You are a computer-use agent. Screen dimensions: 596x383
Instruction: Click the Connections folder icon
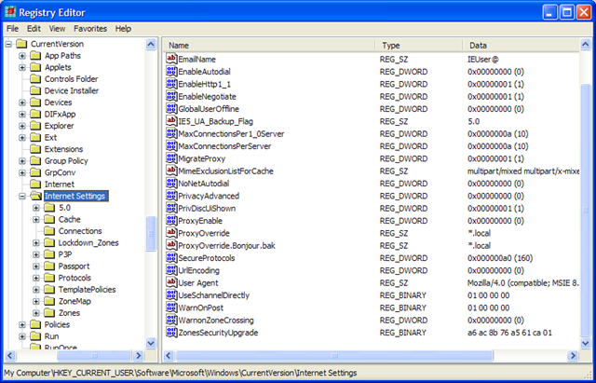click(49, 231)
